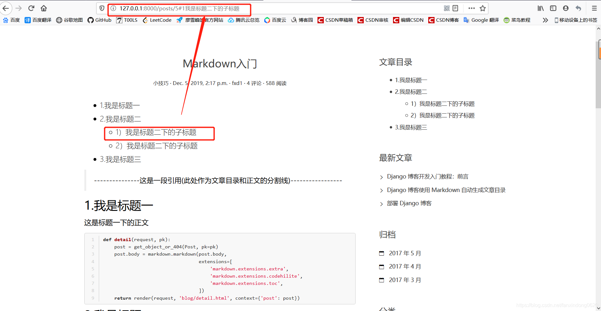Sidebar 文章目录: click 3.我是标题三
Viewport: 601px width, 311px height.
[x=411, y=127]
